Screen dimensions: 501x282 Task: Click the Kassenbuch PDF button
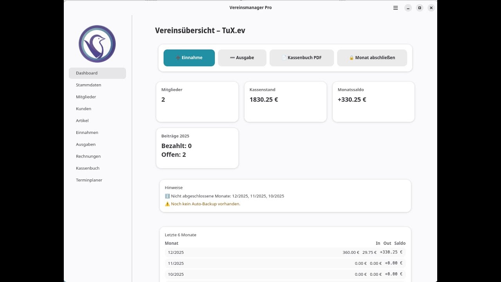[x=302, y=58]
